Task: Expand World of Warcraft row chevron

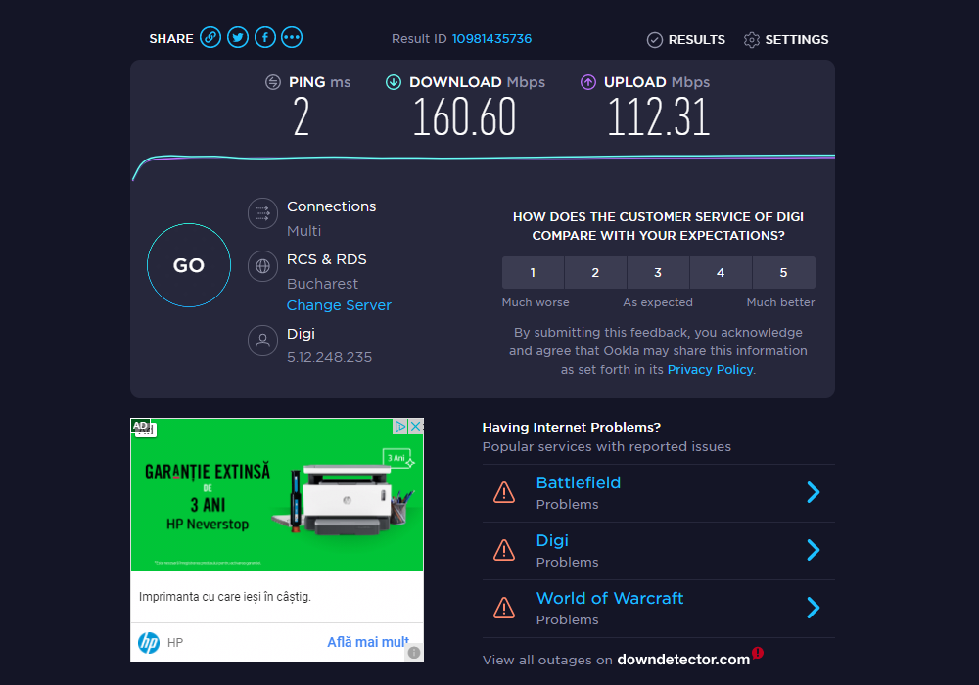Action: [813, 608]
